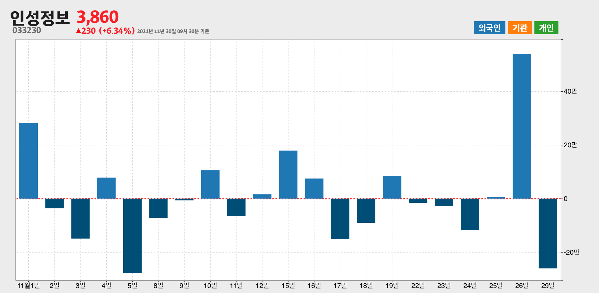Image resolution: width=599 pixels, height=293 pixels.
Task: Click the negative bar for 8일
Action: (x=158, y=208)
